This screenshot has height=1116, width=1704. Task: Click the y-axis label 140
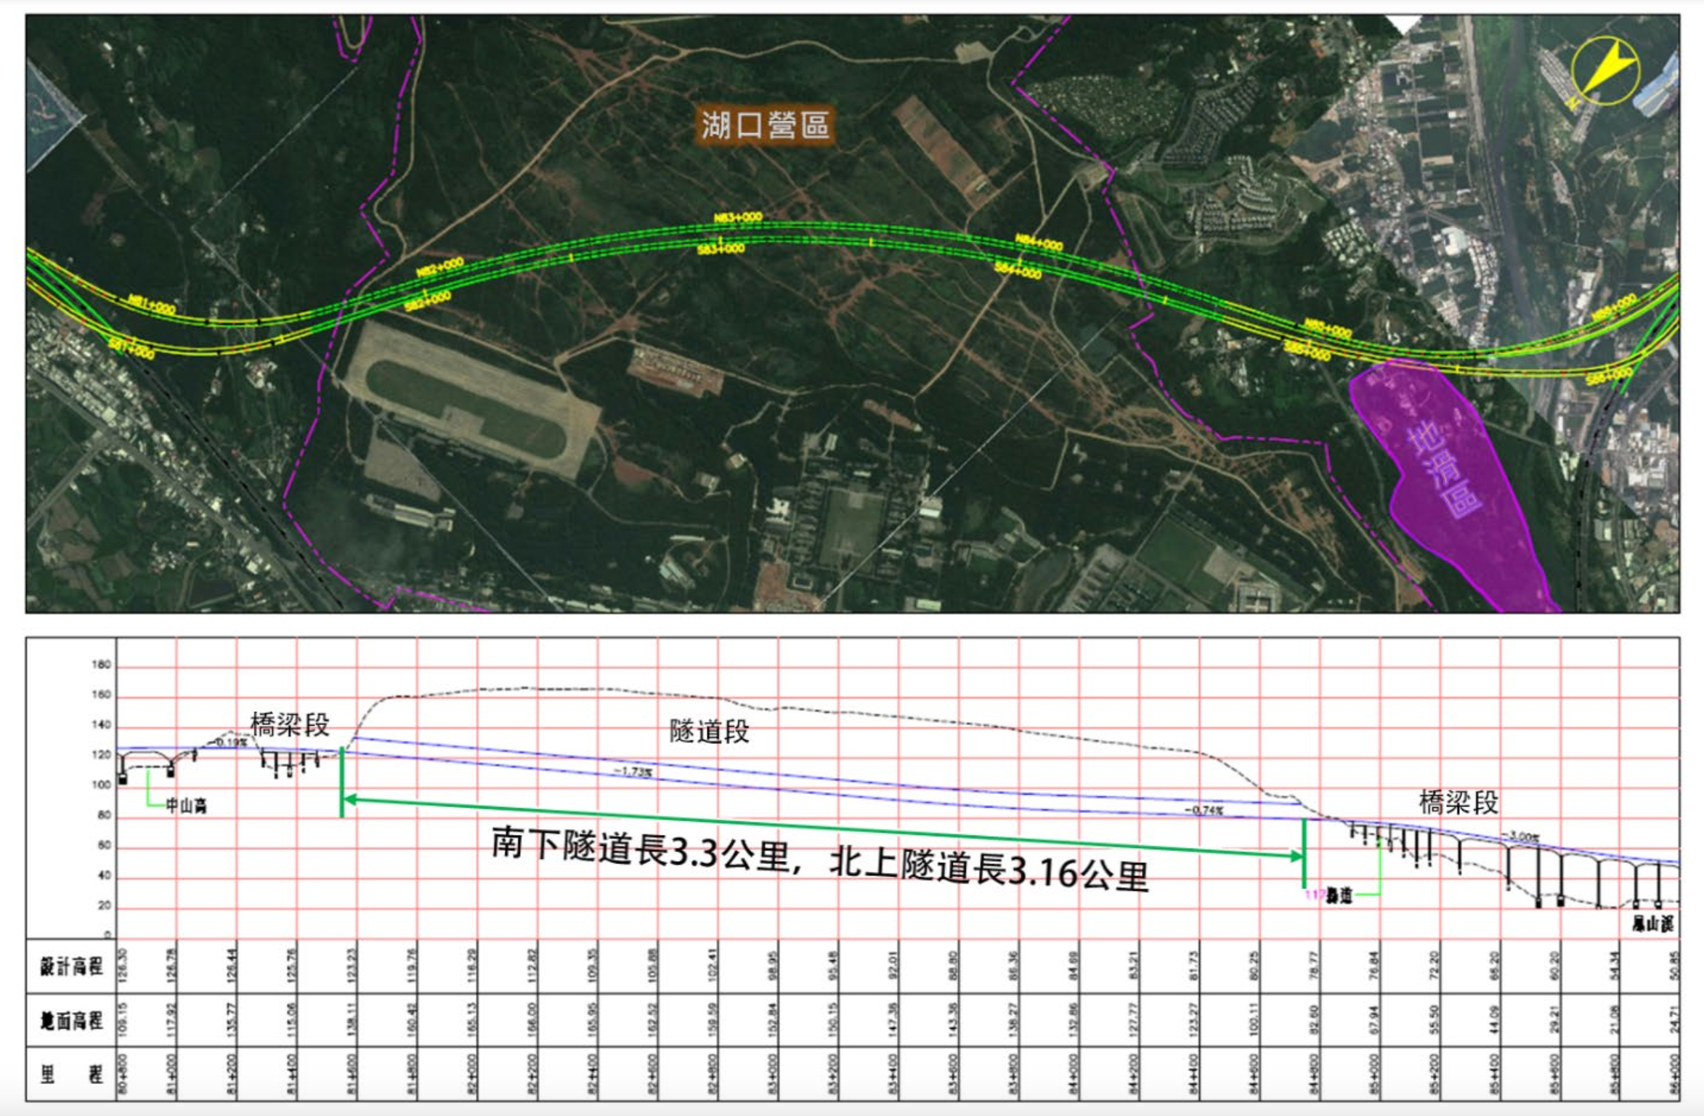tap(102, 725)
